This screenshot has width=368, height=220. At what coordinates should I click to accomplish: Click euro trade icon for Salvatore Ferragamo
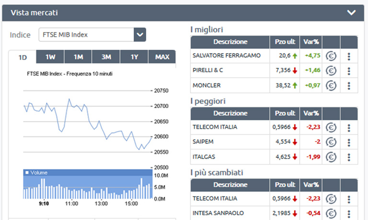point(331,56)
